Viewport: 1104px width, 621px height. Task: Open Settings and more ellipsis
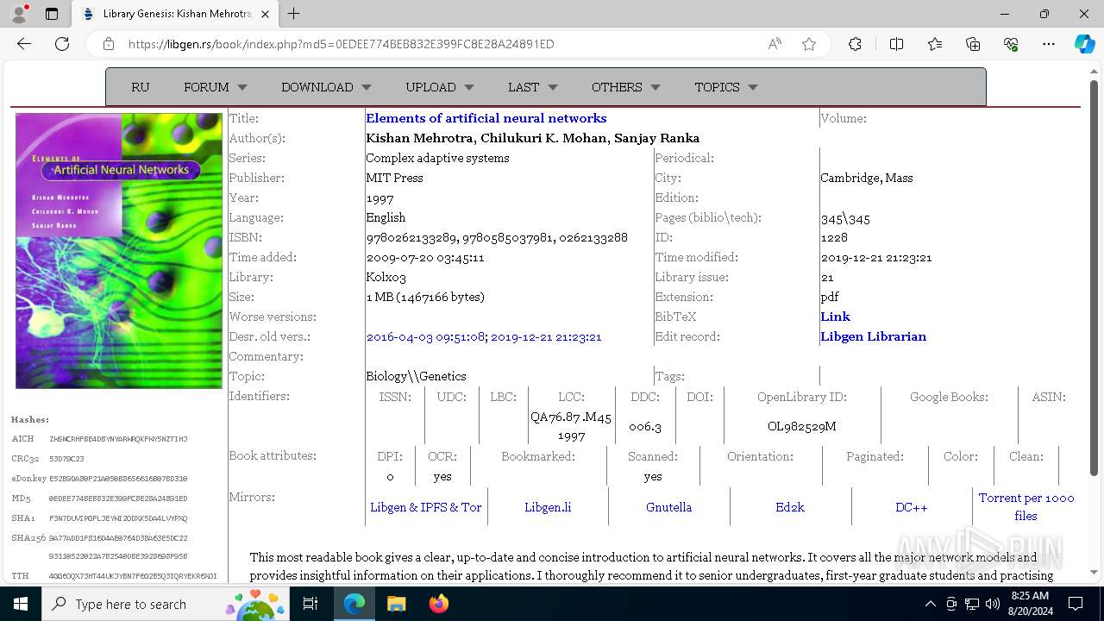click(1049, 44)
